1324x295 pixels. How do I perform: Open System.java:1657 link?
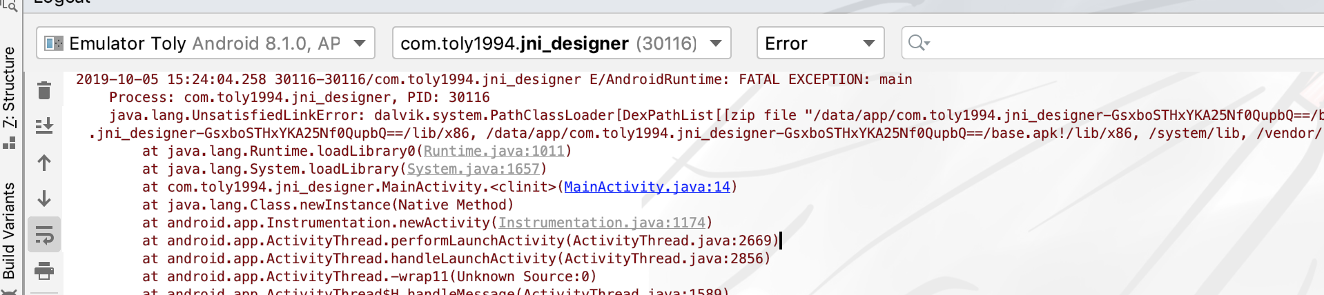(474, 169)
